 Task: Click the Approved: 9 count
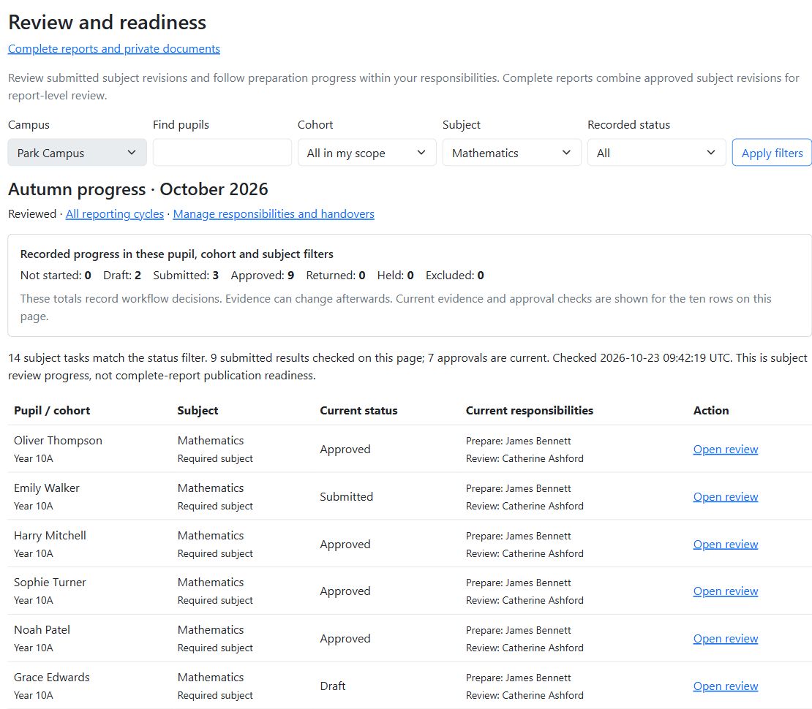coord(263,276)
